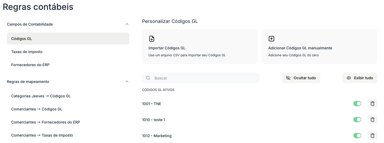Toggle off the 1010 - teste 1 code
This screenshot has height=143, width=384.
pyautogui.click(x=357, y=120)
